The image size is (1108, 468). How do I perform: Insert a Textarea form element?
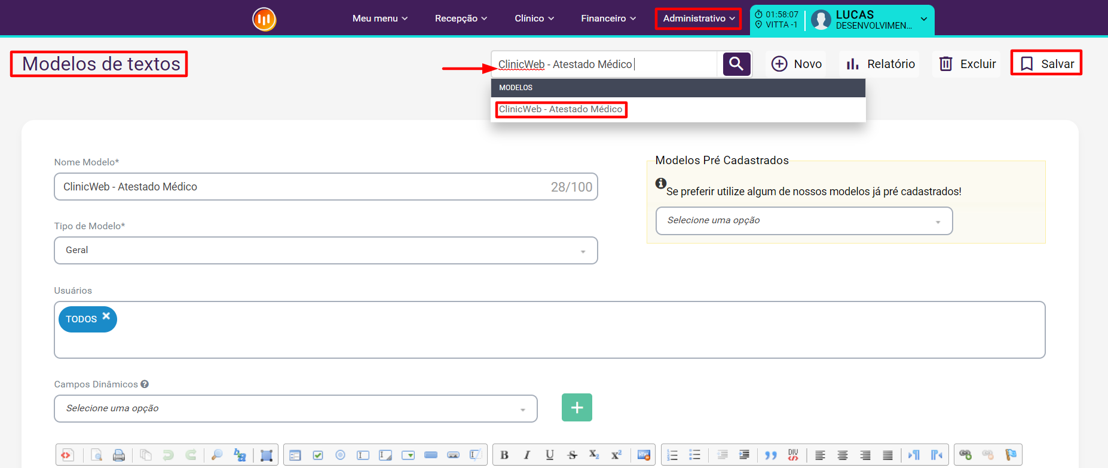385,455
